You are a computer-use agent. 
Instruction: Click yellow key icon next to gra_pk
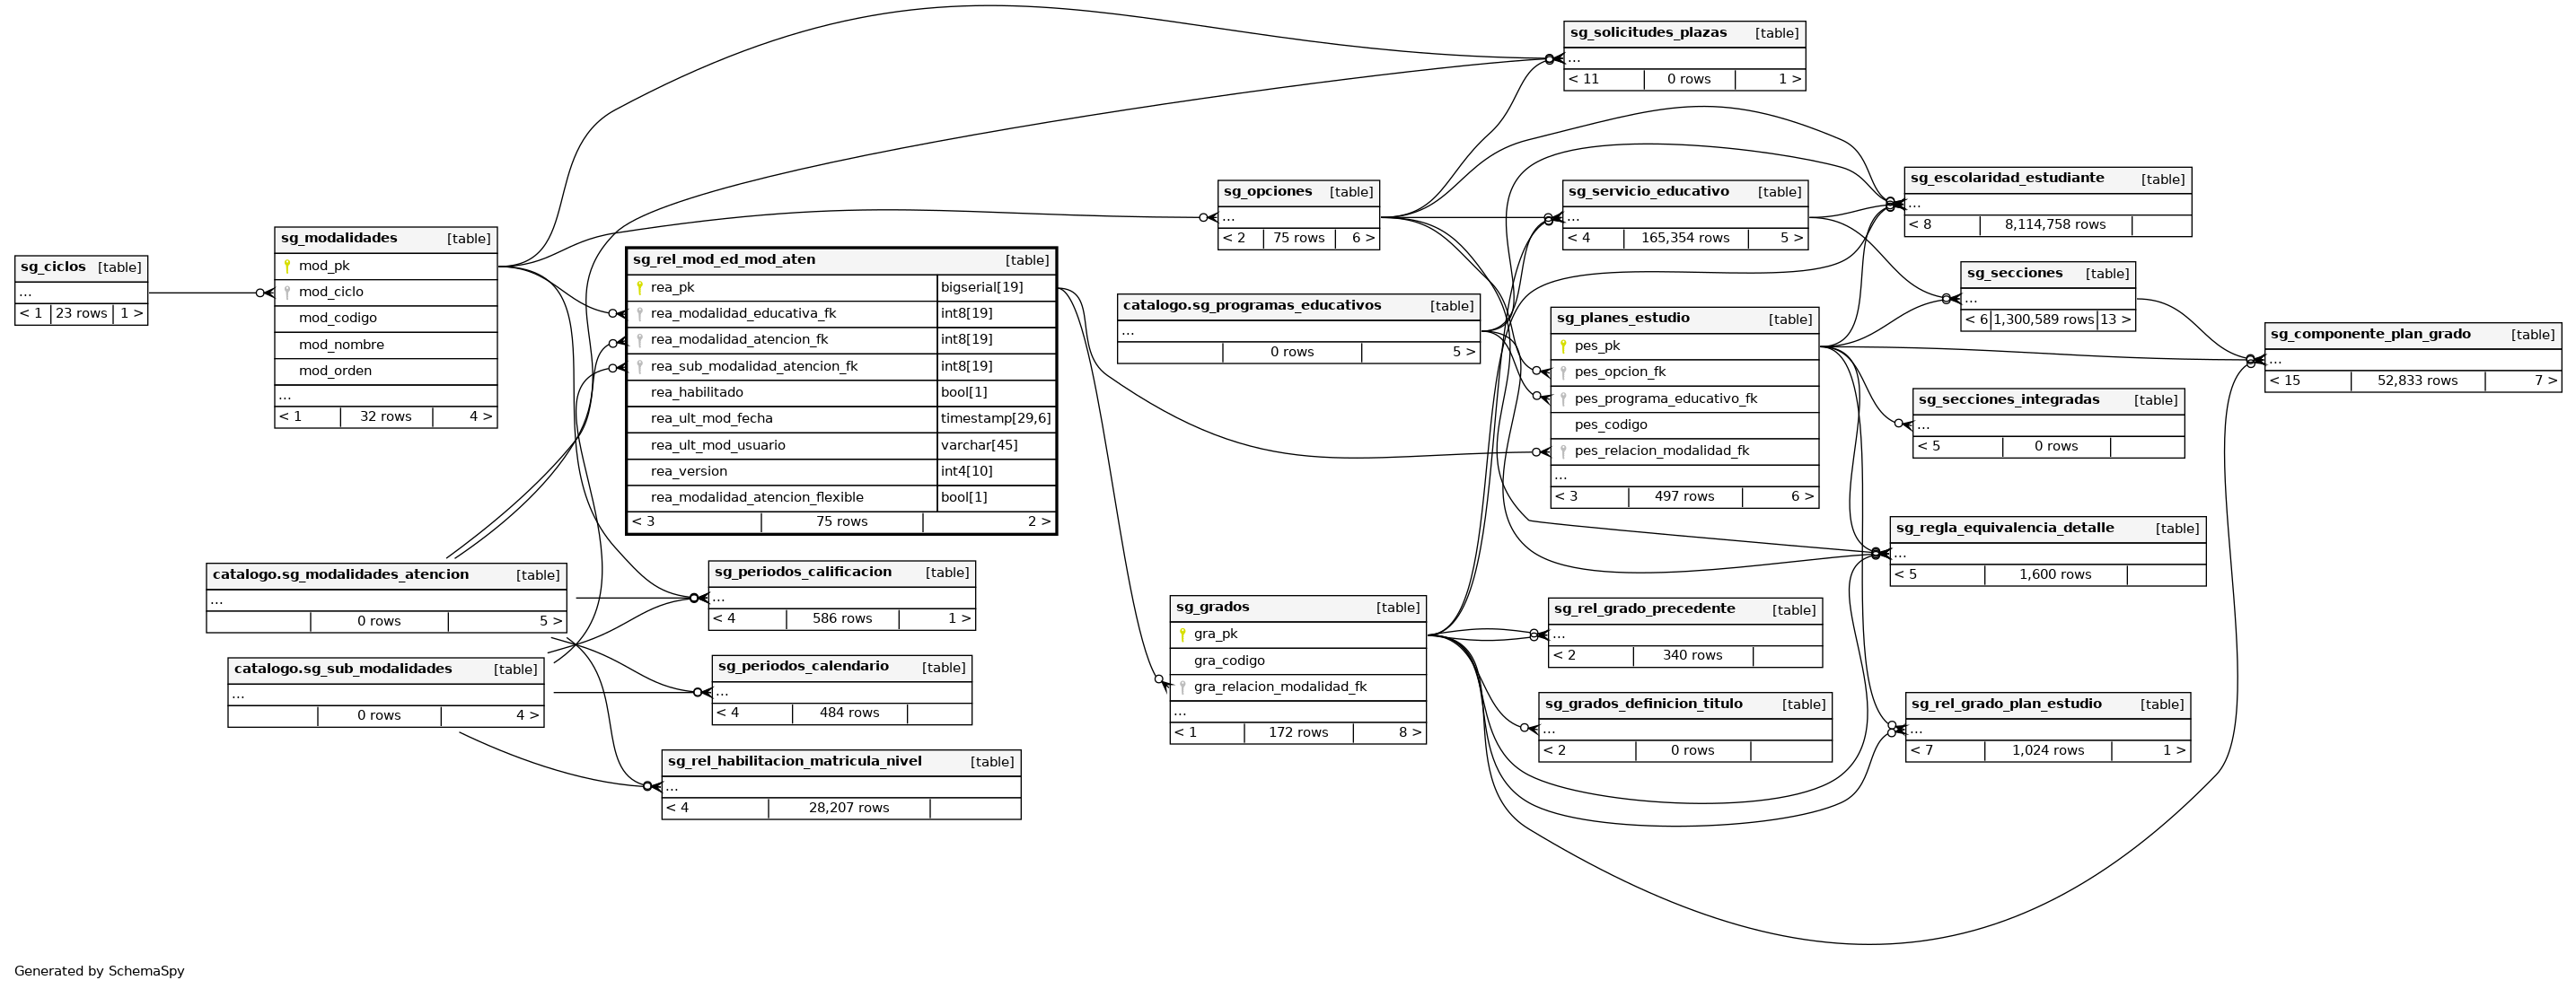click(x=1182, y=634)
